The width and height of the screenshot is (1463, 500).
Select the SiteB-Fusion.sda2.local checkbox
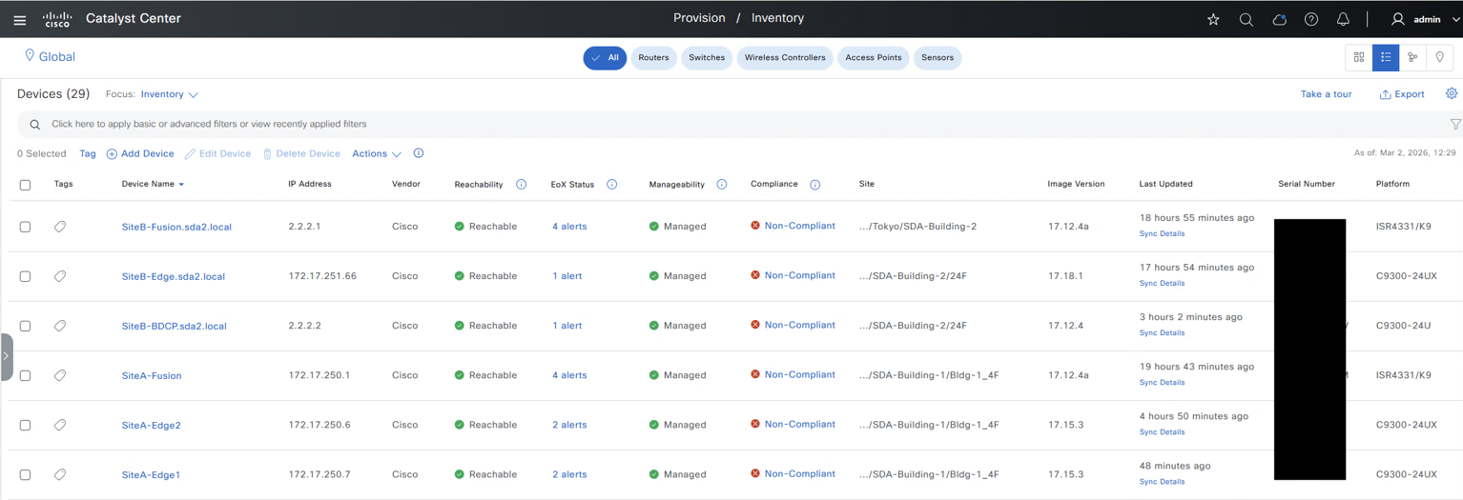click(26, 227)
